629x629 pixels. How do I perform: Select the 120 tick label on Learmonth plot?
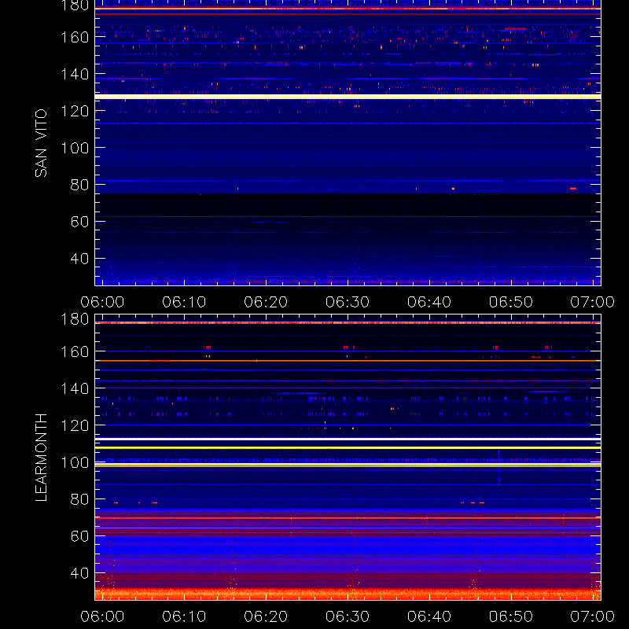coord(75,425)
